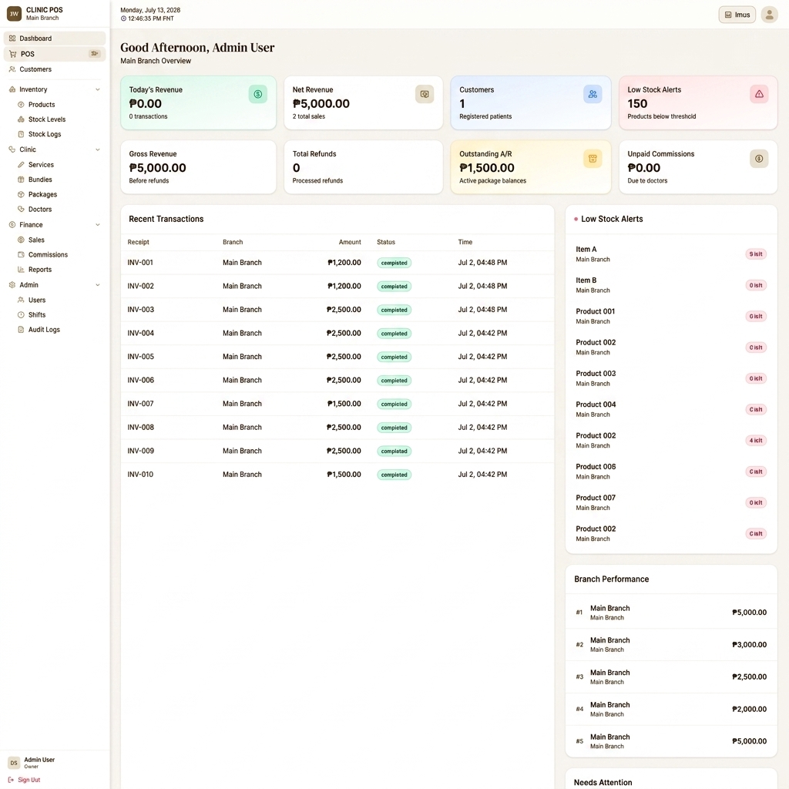The height and width of the screenshot is (789, 789).
Task: Click the Stock Logs sidebar icon
Action: 21,134
